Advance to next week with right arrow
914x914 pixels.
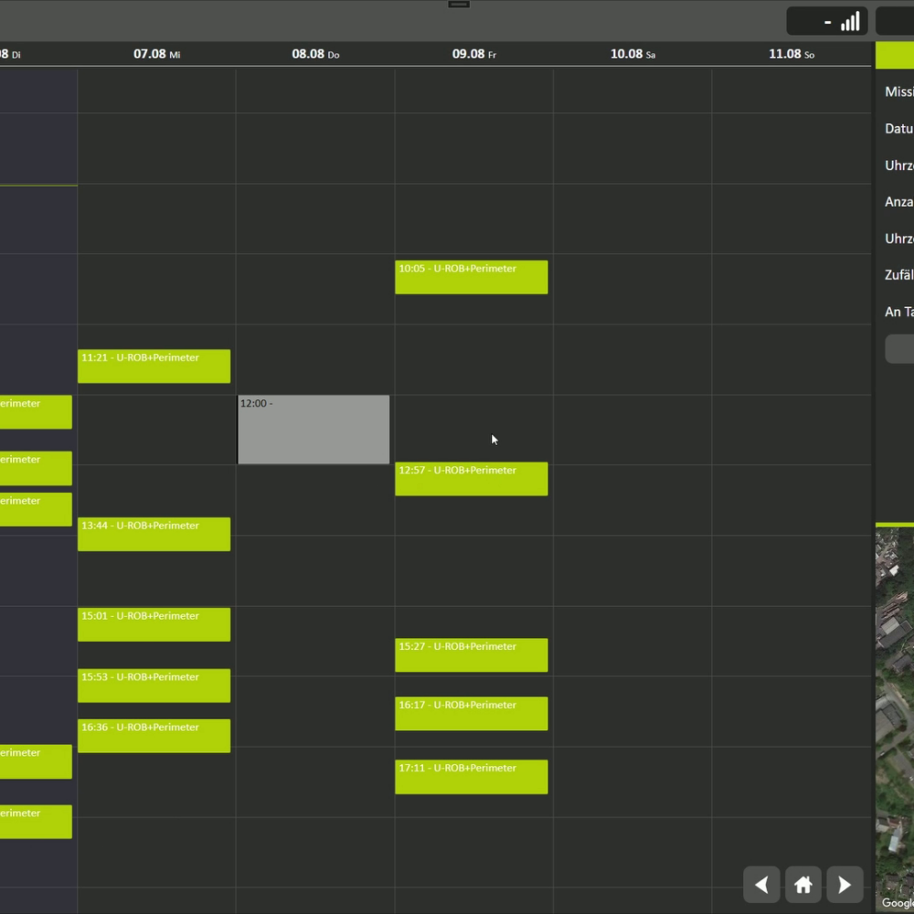[845, 884]
